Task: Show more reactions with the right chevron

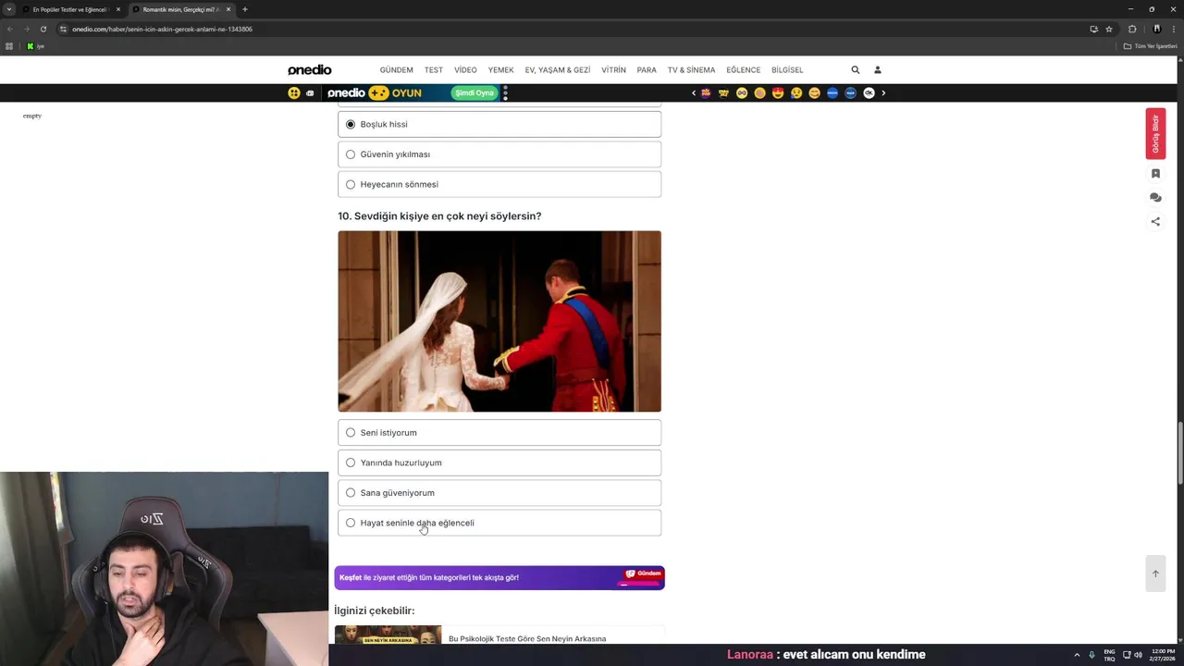Action: (x=883, y=92)
